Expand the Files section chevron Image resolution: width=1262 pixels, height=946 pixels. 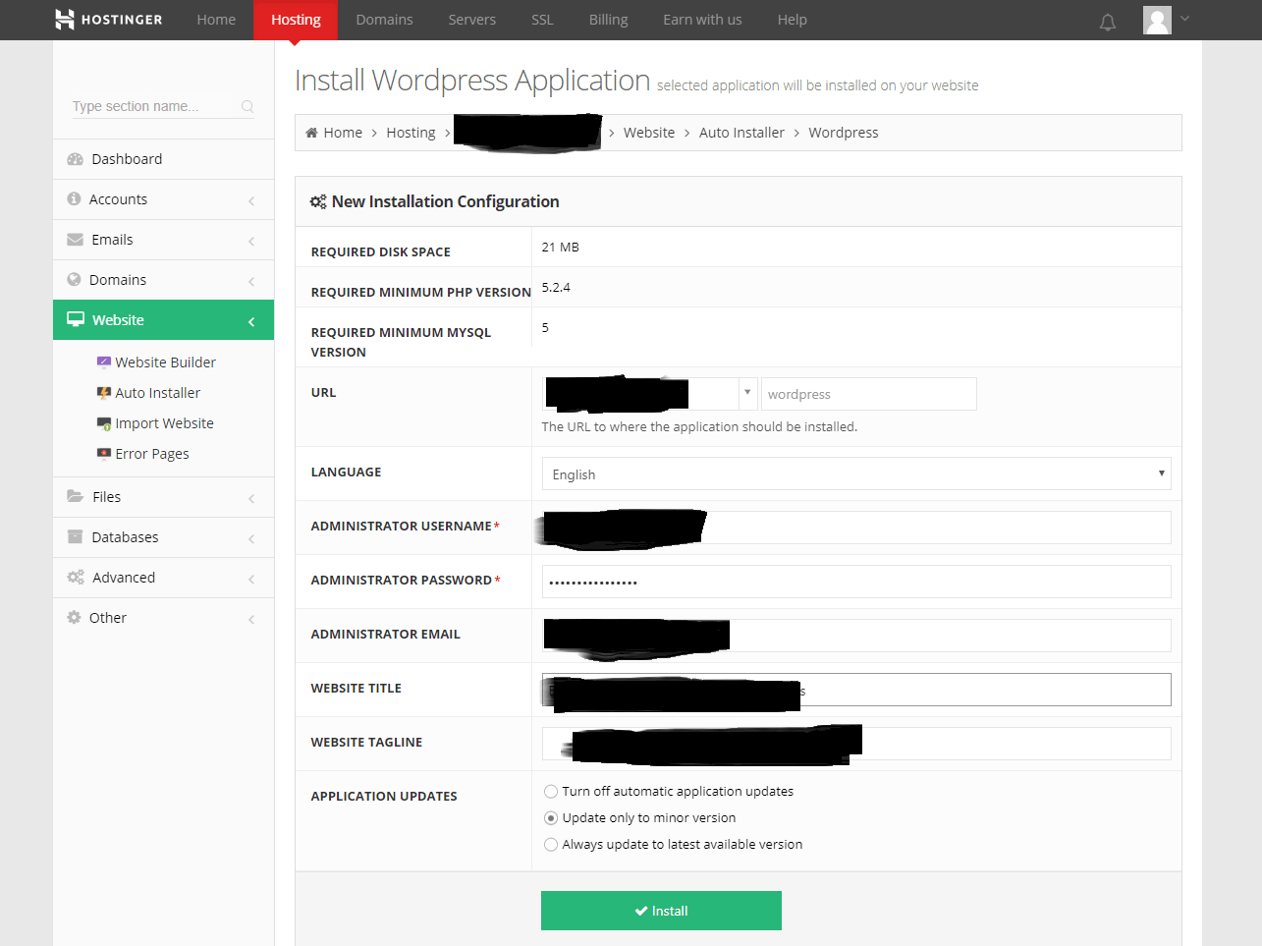click(x=251, y=498)
